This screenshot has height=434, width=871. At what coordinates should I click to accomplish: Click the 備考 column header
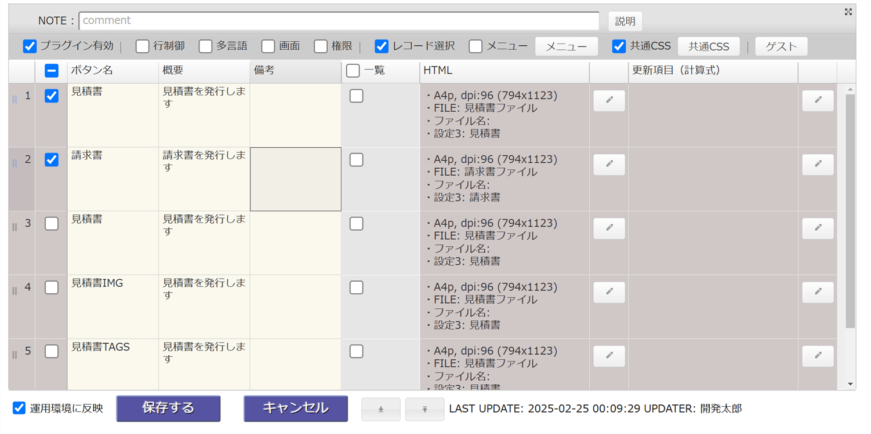click(296, 71)
